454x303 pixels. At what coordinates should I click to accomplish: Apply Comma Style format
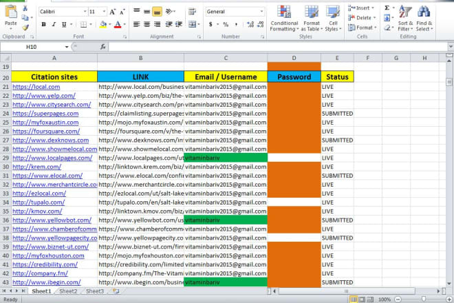[236, 25]
